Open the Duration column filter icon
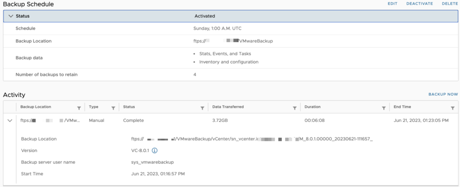 384,108
